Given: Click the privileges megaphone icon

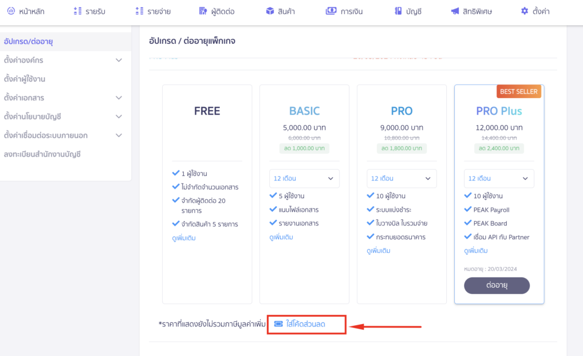Looking at the screenshot, I should [455, 11].
